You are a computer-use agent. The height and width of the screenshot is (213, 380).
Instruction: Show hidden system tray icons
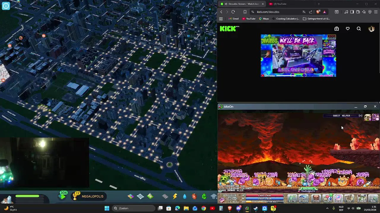click(327, 208)
